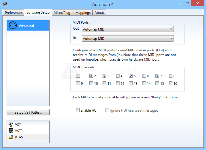Switch to the Preferences tab
This screenshot has width=206, height=150.
[14, 12]
